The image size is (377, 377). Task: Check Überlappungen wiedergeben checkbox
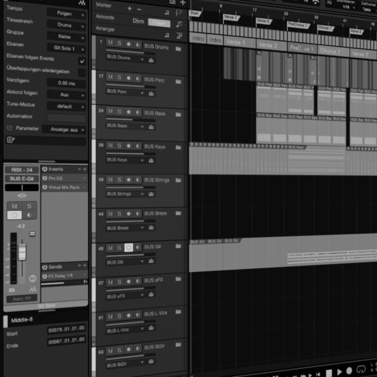click(82, 73)
